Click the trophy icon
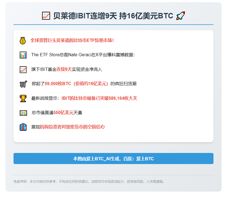This screenshot has height=200, width=227. 23,98
